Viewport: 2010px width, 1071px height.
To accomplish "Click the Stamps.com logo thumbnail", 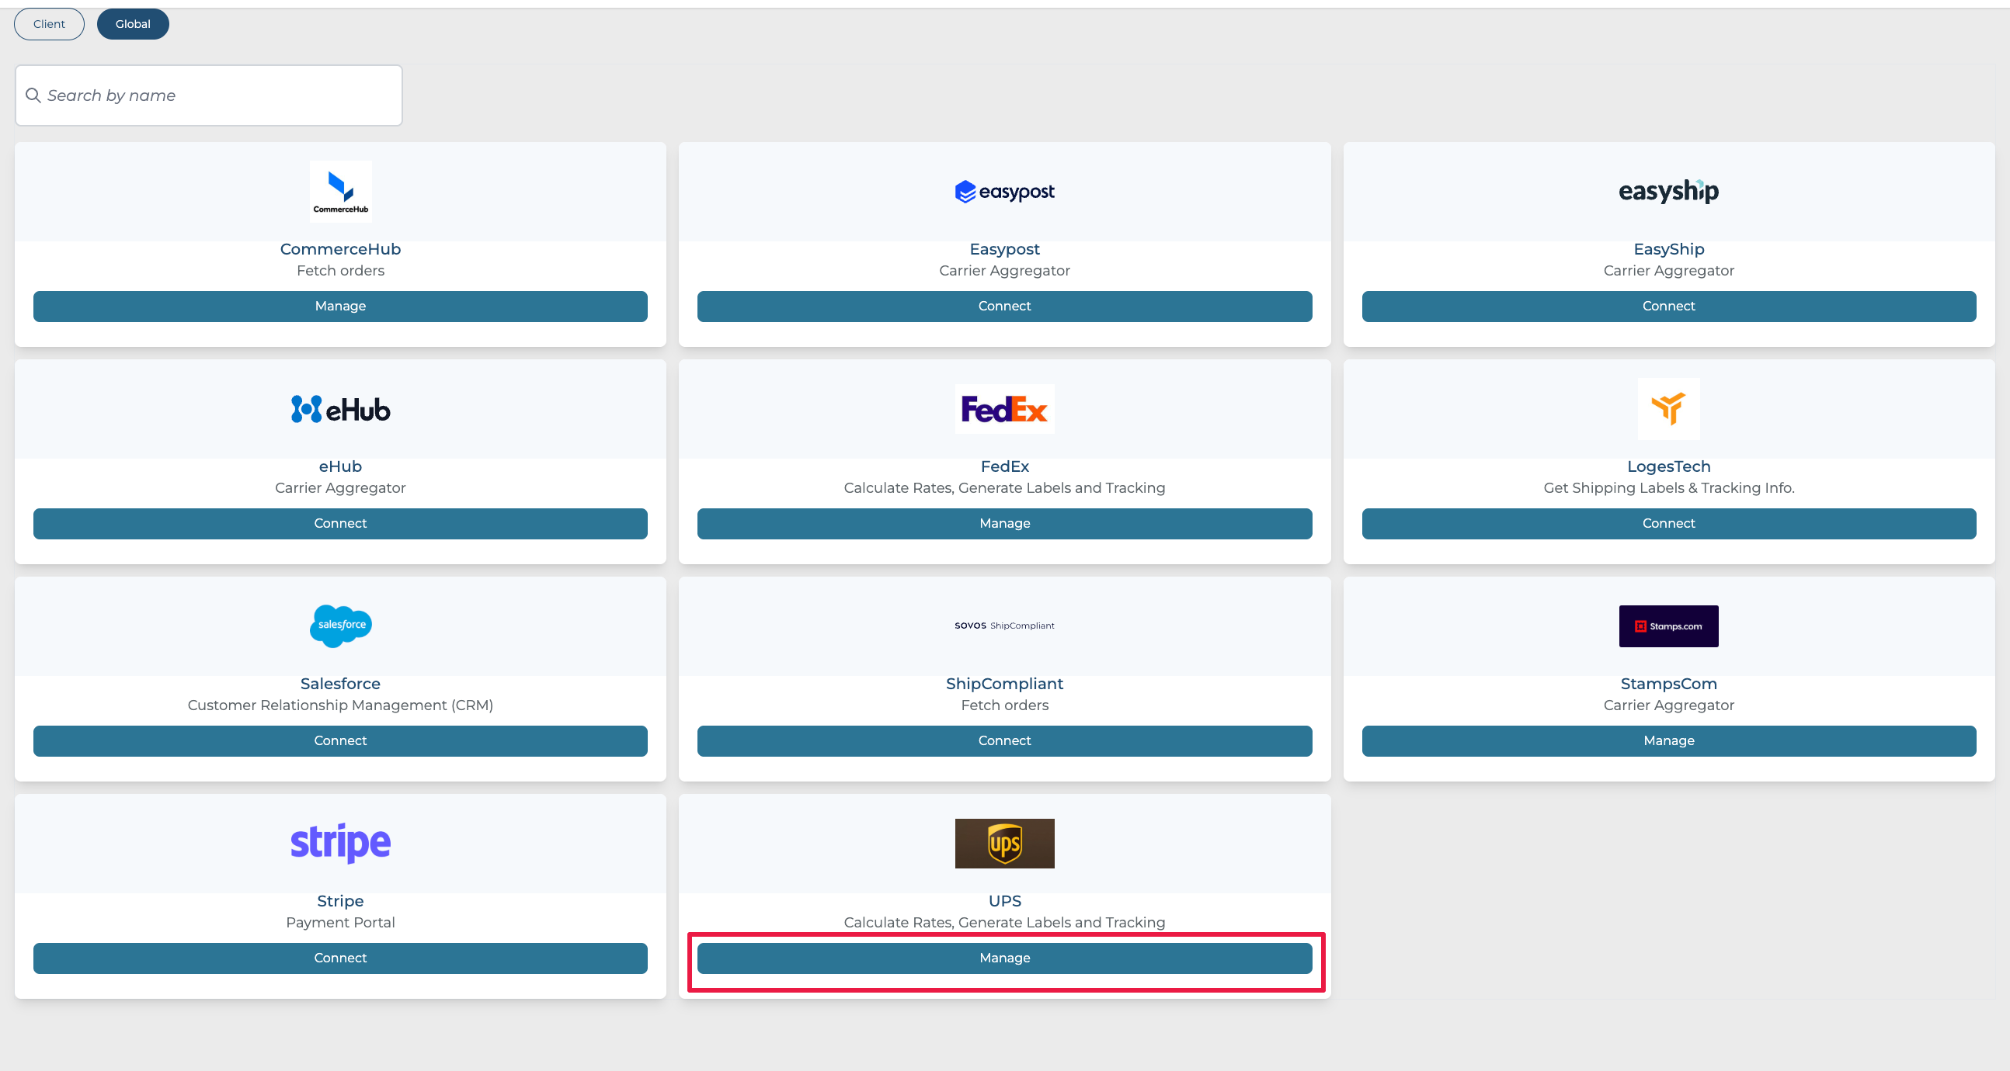I will click(1668, 626).
